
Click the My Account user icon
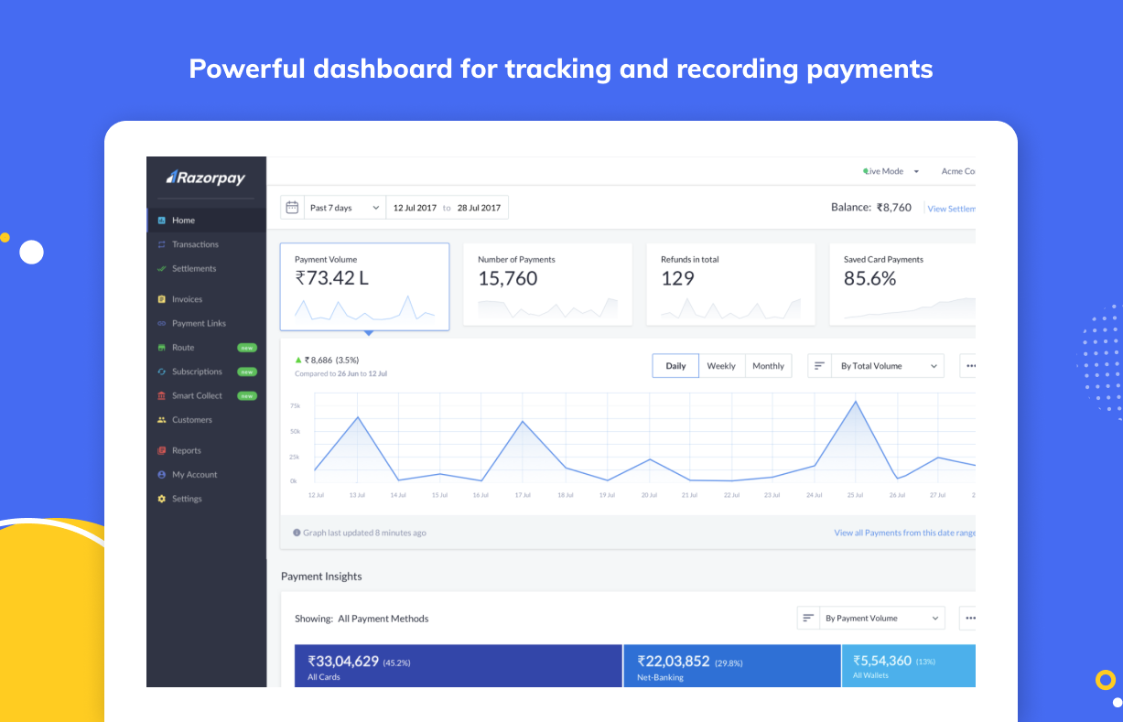pyautogui.click(x=161, y=475)
